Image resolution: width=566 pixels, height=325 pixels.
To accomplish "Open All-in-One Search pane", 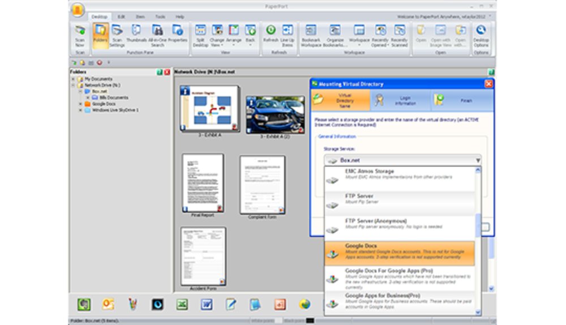I will coord(157,36).
